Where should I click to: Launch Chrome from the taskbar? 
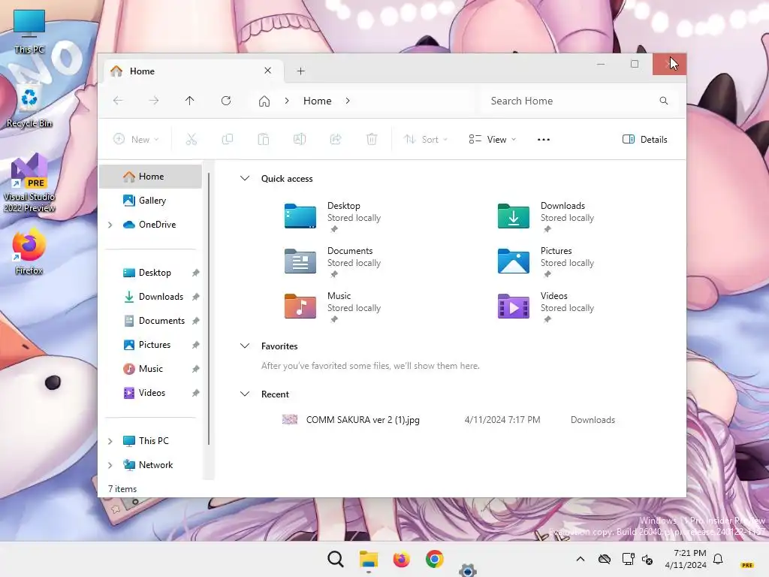tap(435, 559)
